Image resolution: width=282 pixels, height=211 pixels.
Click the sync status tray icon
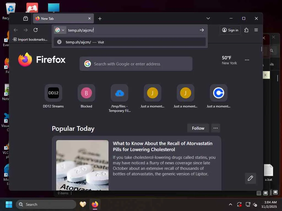point(239,204)
